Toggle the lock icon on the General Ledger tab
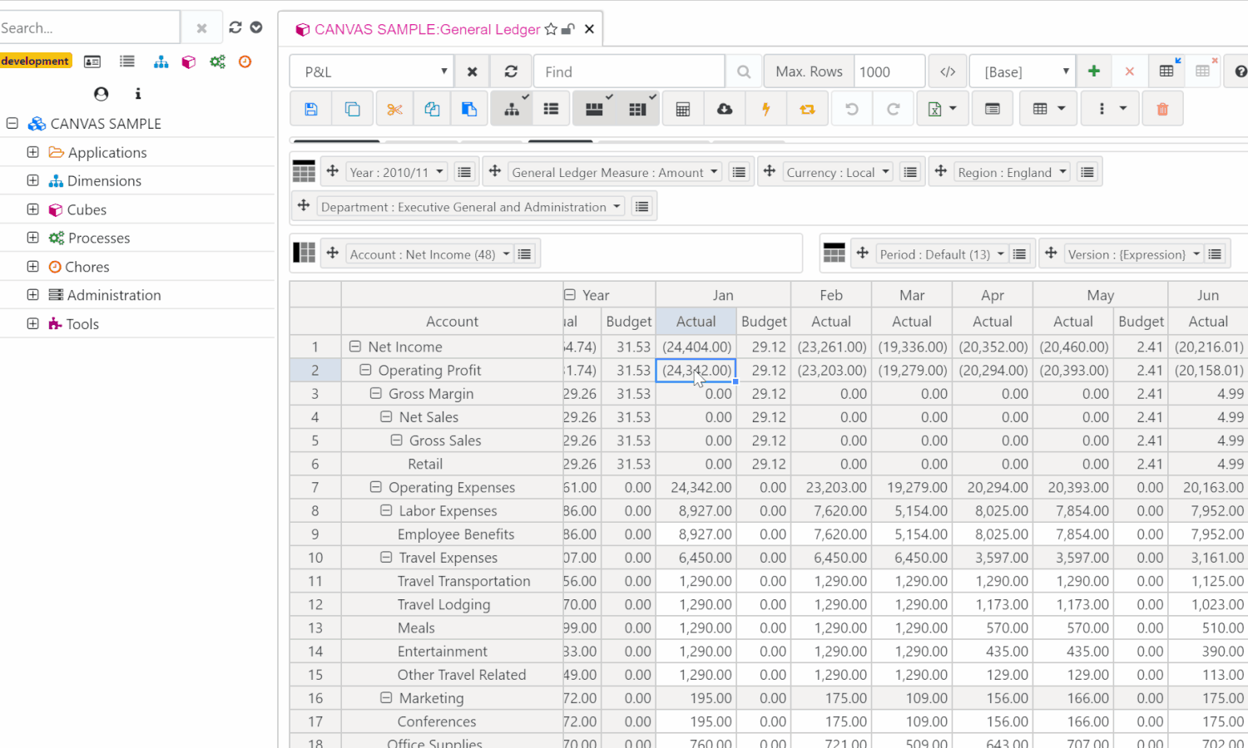 [568, 29]
